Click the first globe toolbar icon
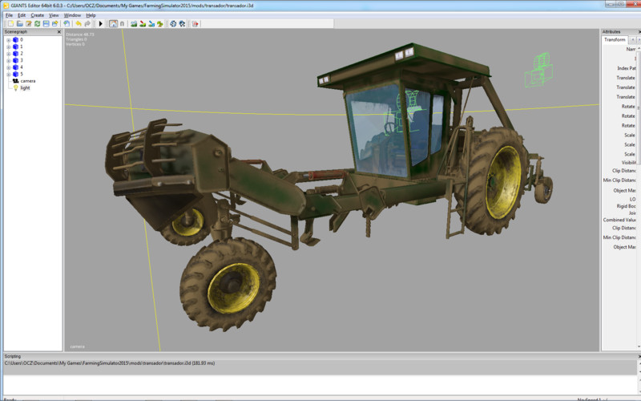The height and width of the screenshot is (401, 641). coord(172,24)
